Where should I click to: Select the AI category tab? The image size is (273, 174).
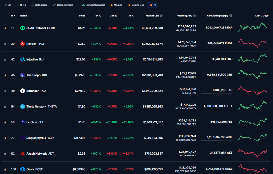(153, 5)
